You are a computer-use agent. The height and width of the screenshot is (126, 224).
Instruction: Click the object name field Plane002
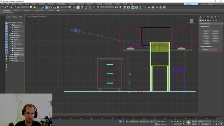point(209,50)
